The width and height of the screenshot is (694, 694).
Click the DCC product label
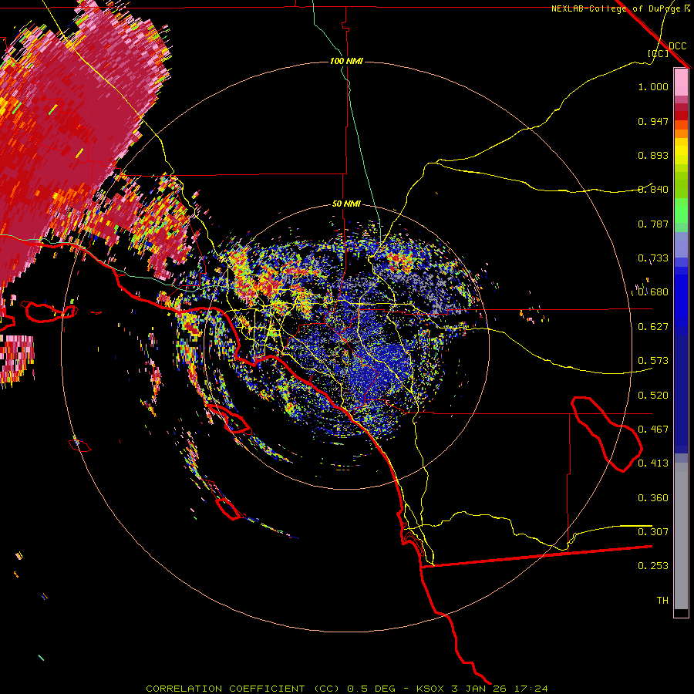tap(677, 46)
